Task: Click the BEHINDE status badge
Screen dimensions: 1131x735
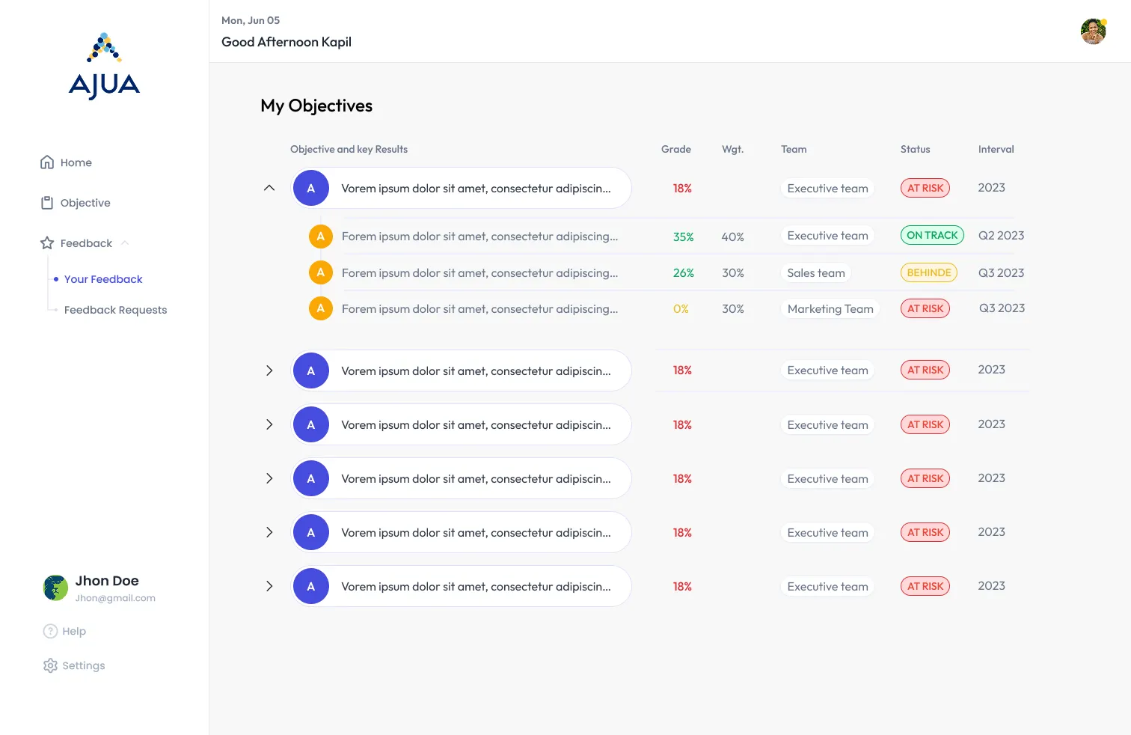Action: click(928, 272)
